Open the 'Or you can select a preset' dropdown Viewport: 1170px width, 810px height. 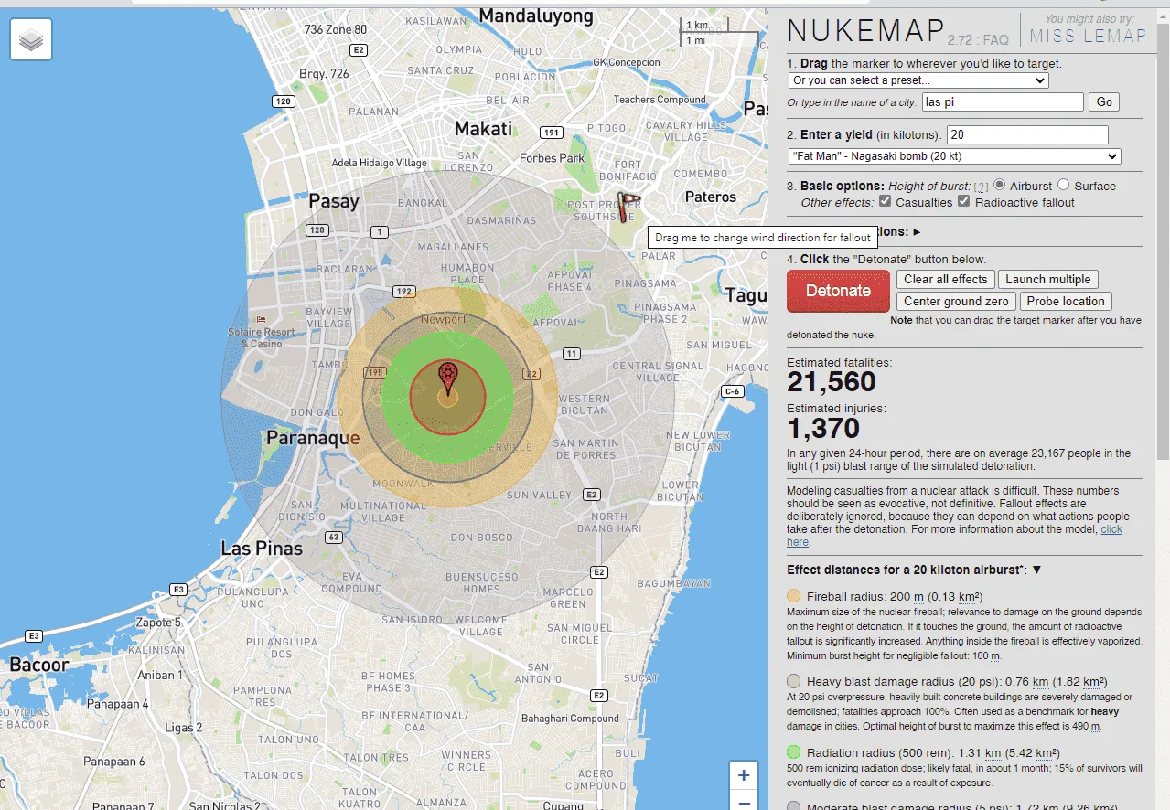pyautogui.click(x=918, y=80)
